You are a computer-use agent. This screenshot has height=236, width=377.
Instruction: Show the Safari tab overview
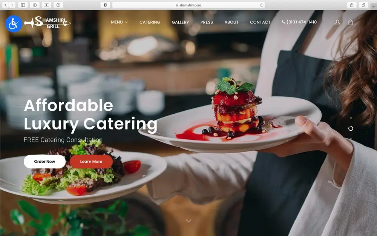(363, 5)
